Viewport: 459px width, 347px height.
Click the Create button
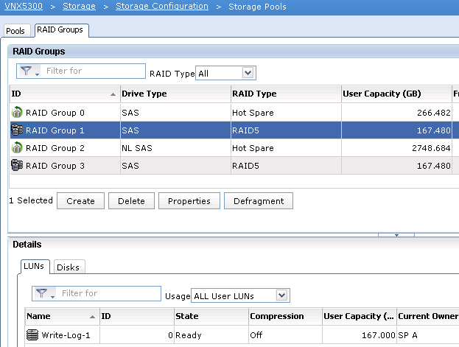[80, 201]
